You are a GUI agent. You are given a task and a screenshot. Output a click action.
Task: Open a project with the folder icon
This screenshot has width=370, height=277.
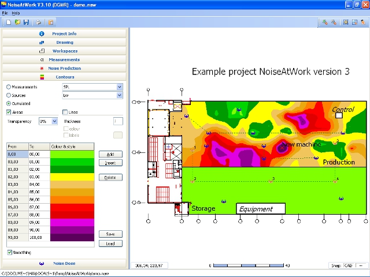17,23
